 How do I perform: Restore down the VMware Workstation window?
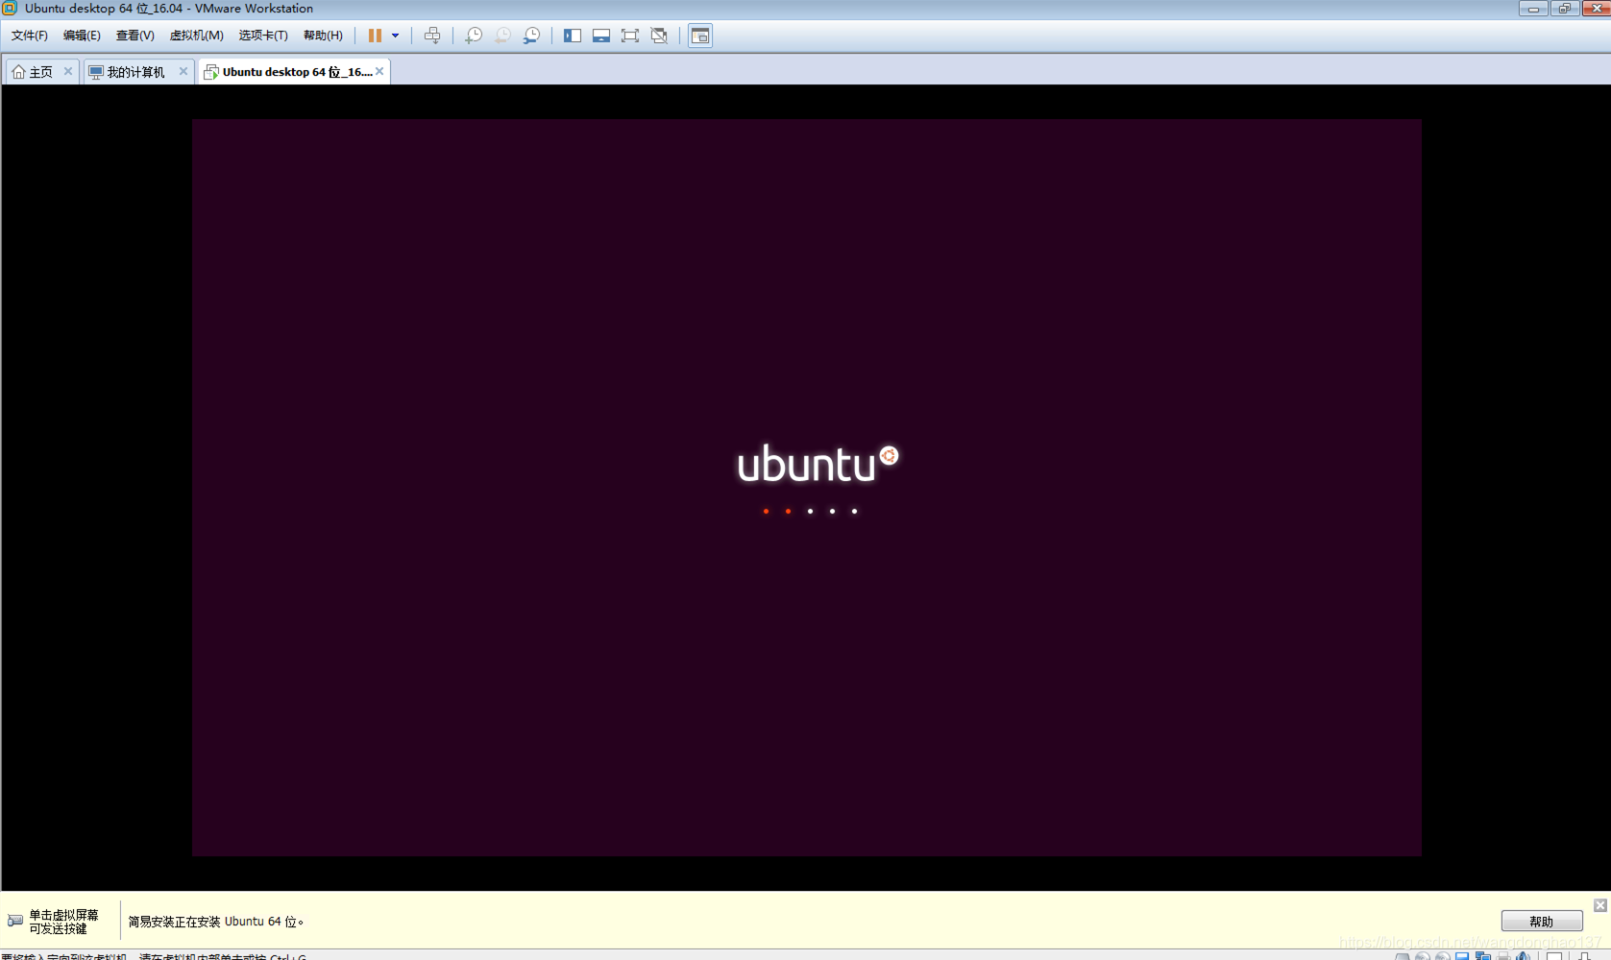pyautogui.click(x=1564, y=8)
